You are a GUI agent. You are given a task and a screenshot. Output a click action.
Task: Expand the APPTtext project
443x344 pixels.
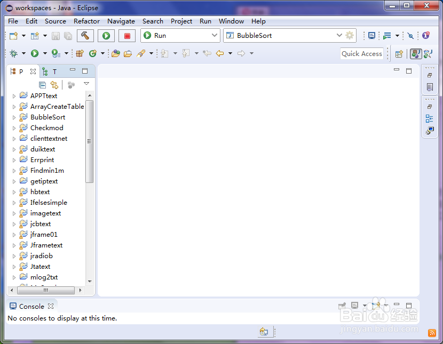pos(14,96)
